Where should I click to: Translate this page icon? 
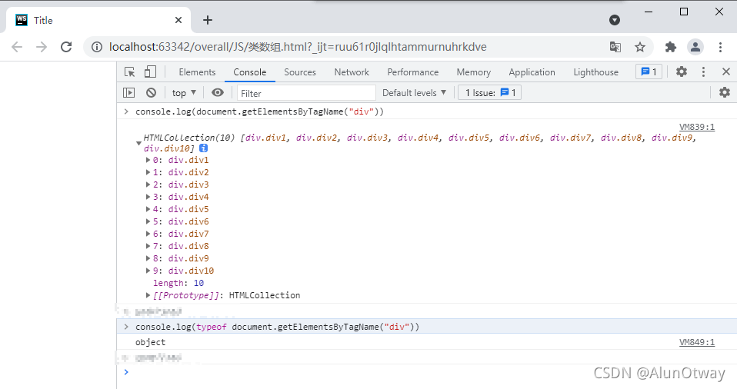[615, 47]
